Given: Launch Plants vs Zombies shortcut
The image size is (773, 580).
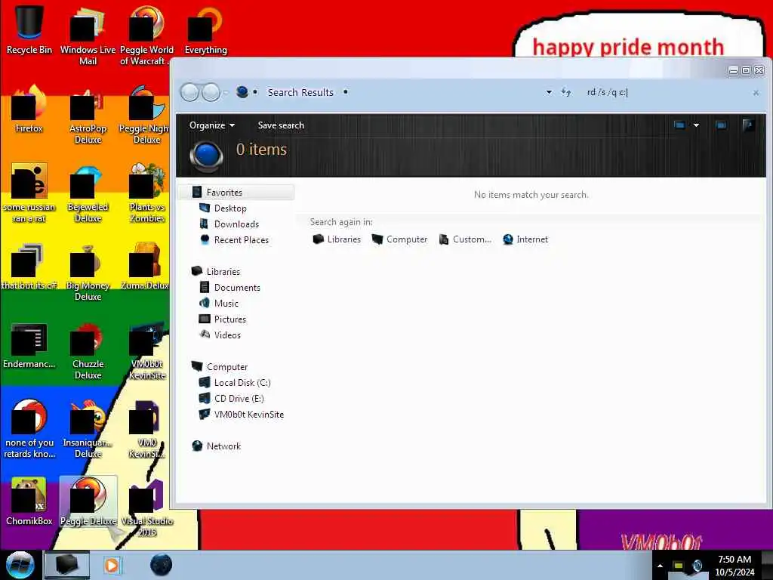Looking at the screenshot, I should (x=146, y=193).
